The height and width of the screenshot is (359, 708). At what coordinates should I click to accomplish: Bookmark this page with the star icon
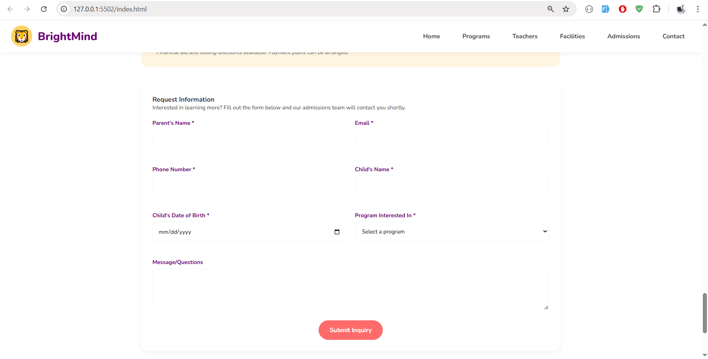coord(566,9)
